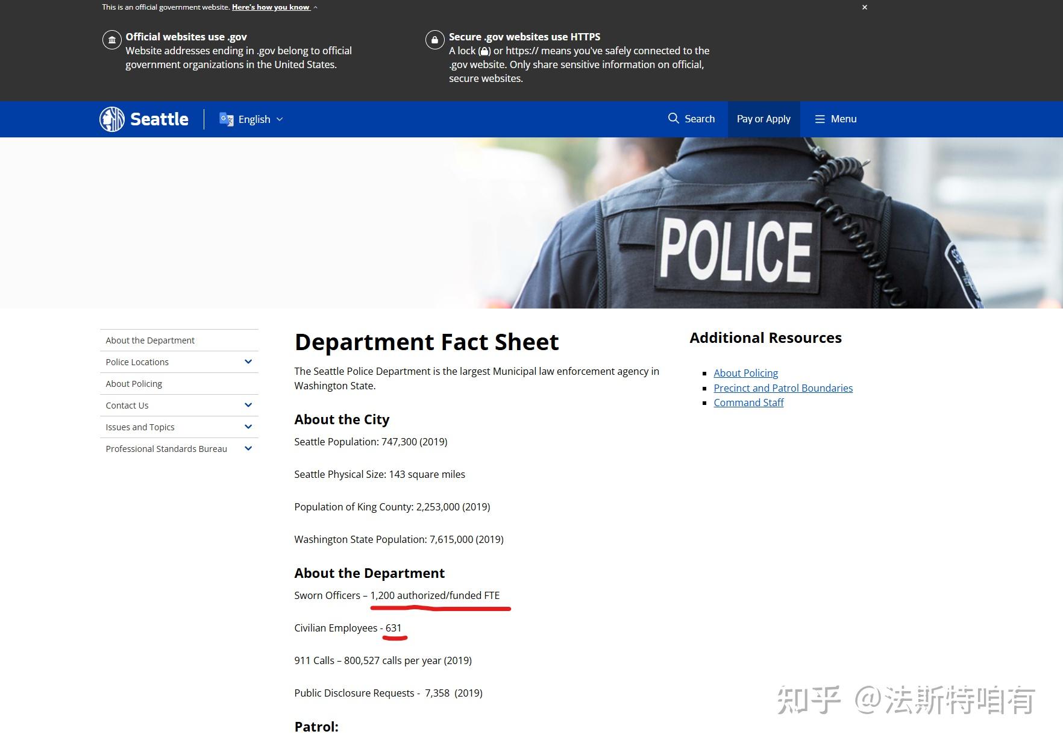
Task: Click the hamburger menu icon
Action: tap(820, 119)
